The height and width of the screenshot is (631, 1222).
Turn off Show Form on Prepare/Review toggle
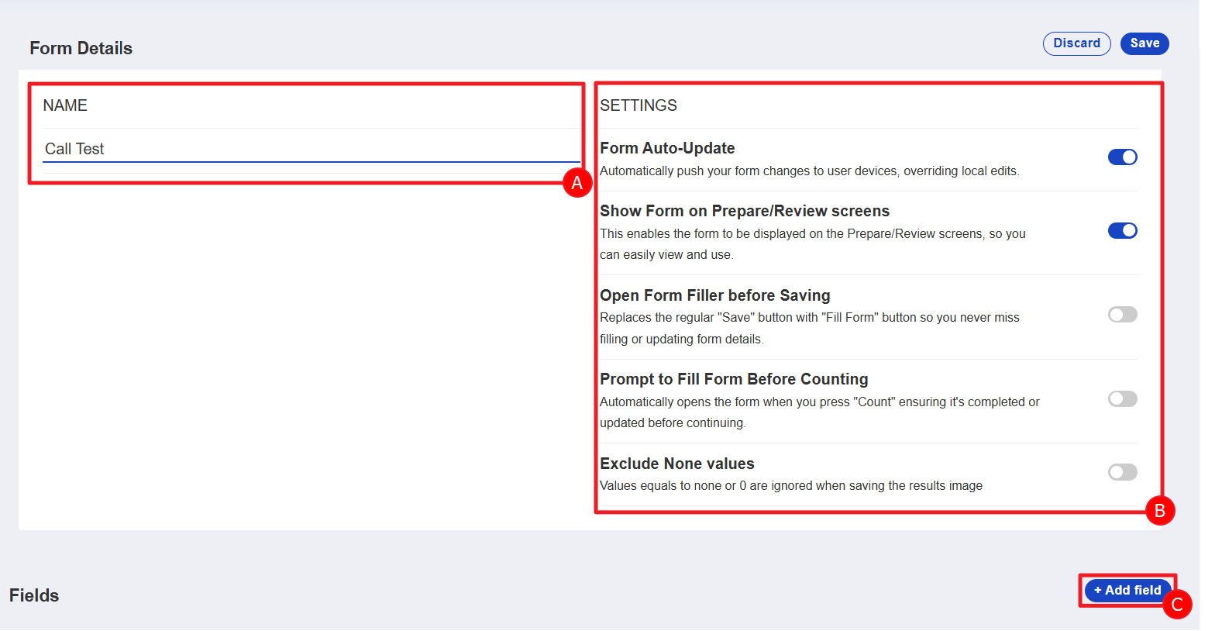click(x=1122, y=231)
